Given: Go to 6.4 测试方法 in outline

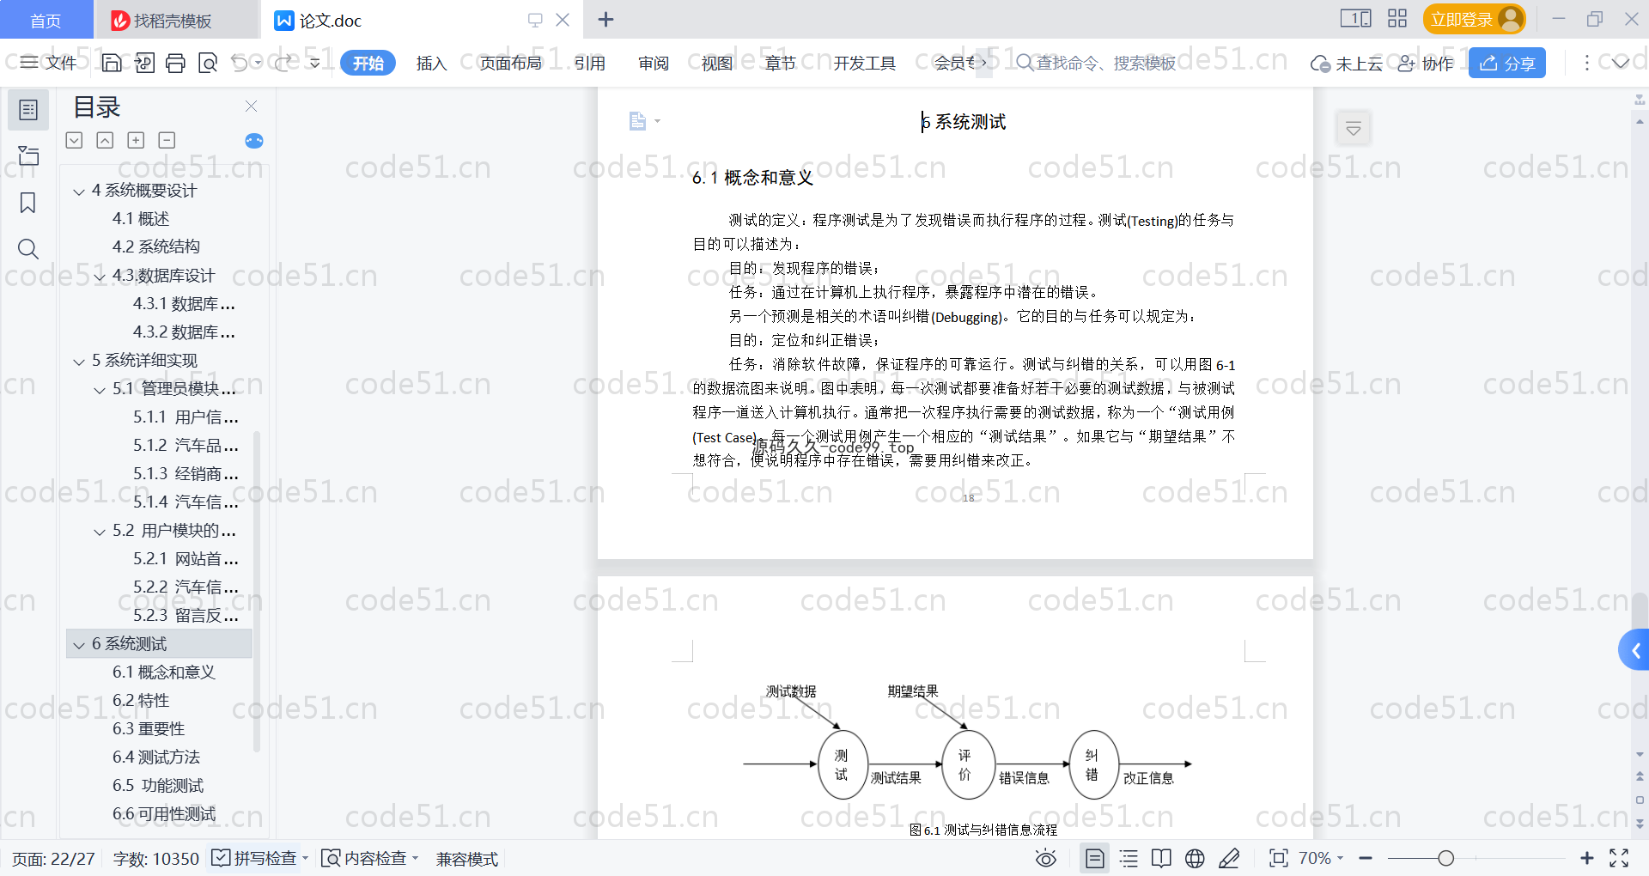Looking at the screenshot, I should coord(156,757).
